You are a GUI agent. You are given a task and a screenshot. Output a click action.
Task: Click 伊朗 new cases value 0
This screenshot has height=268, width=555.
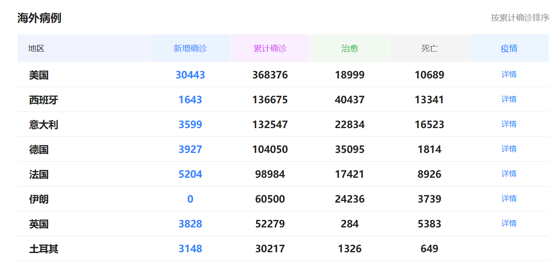click(x=190, y=199)
